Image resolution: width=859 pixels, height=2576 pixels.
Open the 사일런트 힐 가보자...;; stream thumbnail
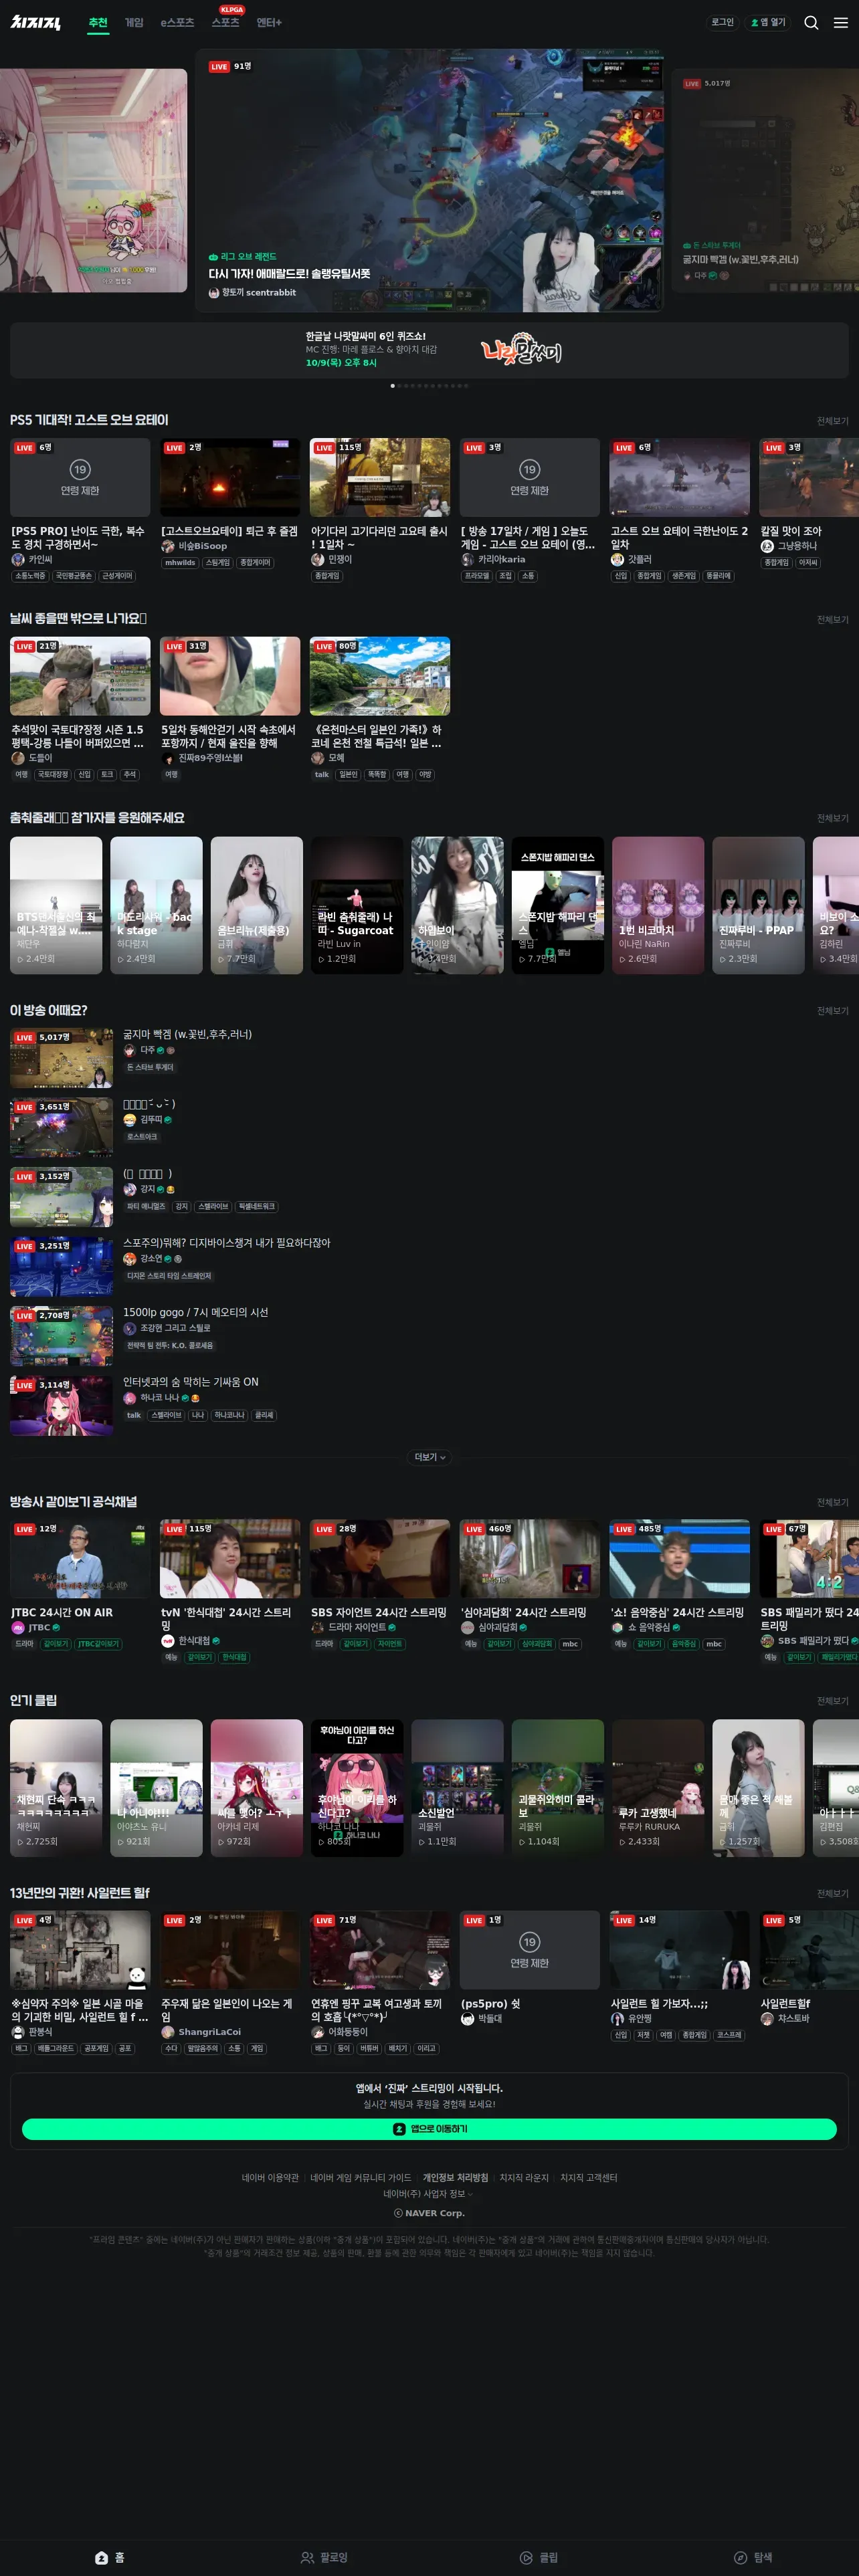pos(680,1950)
